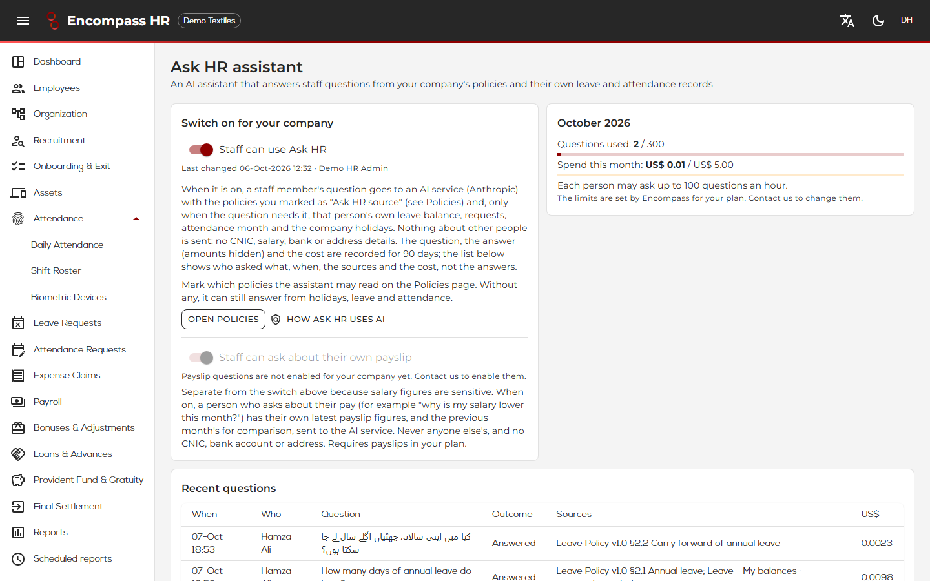Click the Payroll money icon
930x581 pixels.
tap(18, 402)
